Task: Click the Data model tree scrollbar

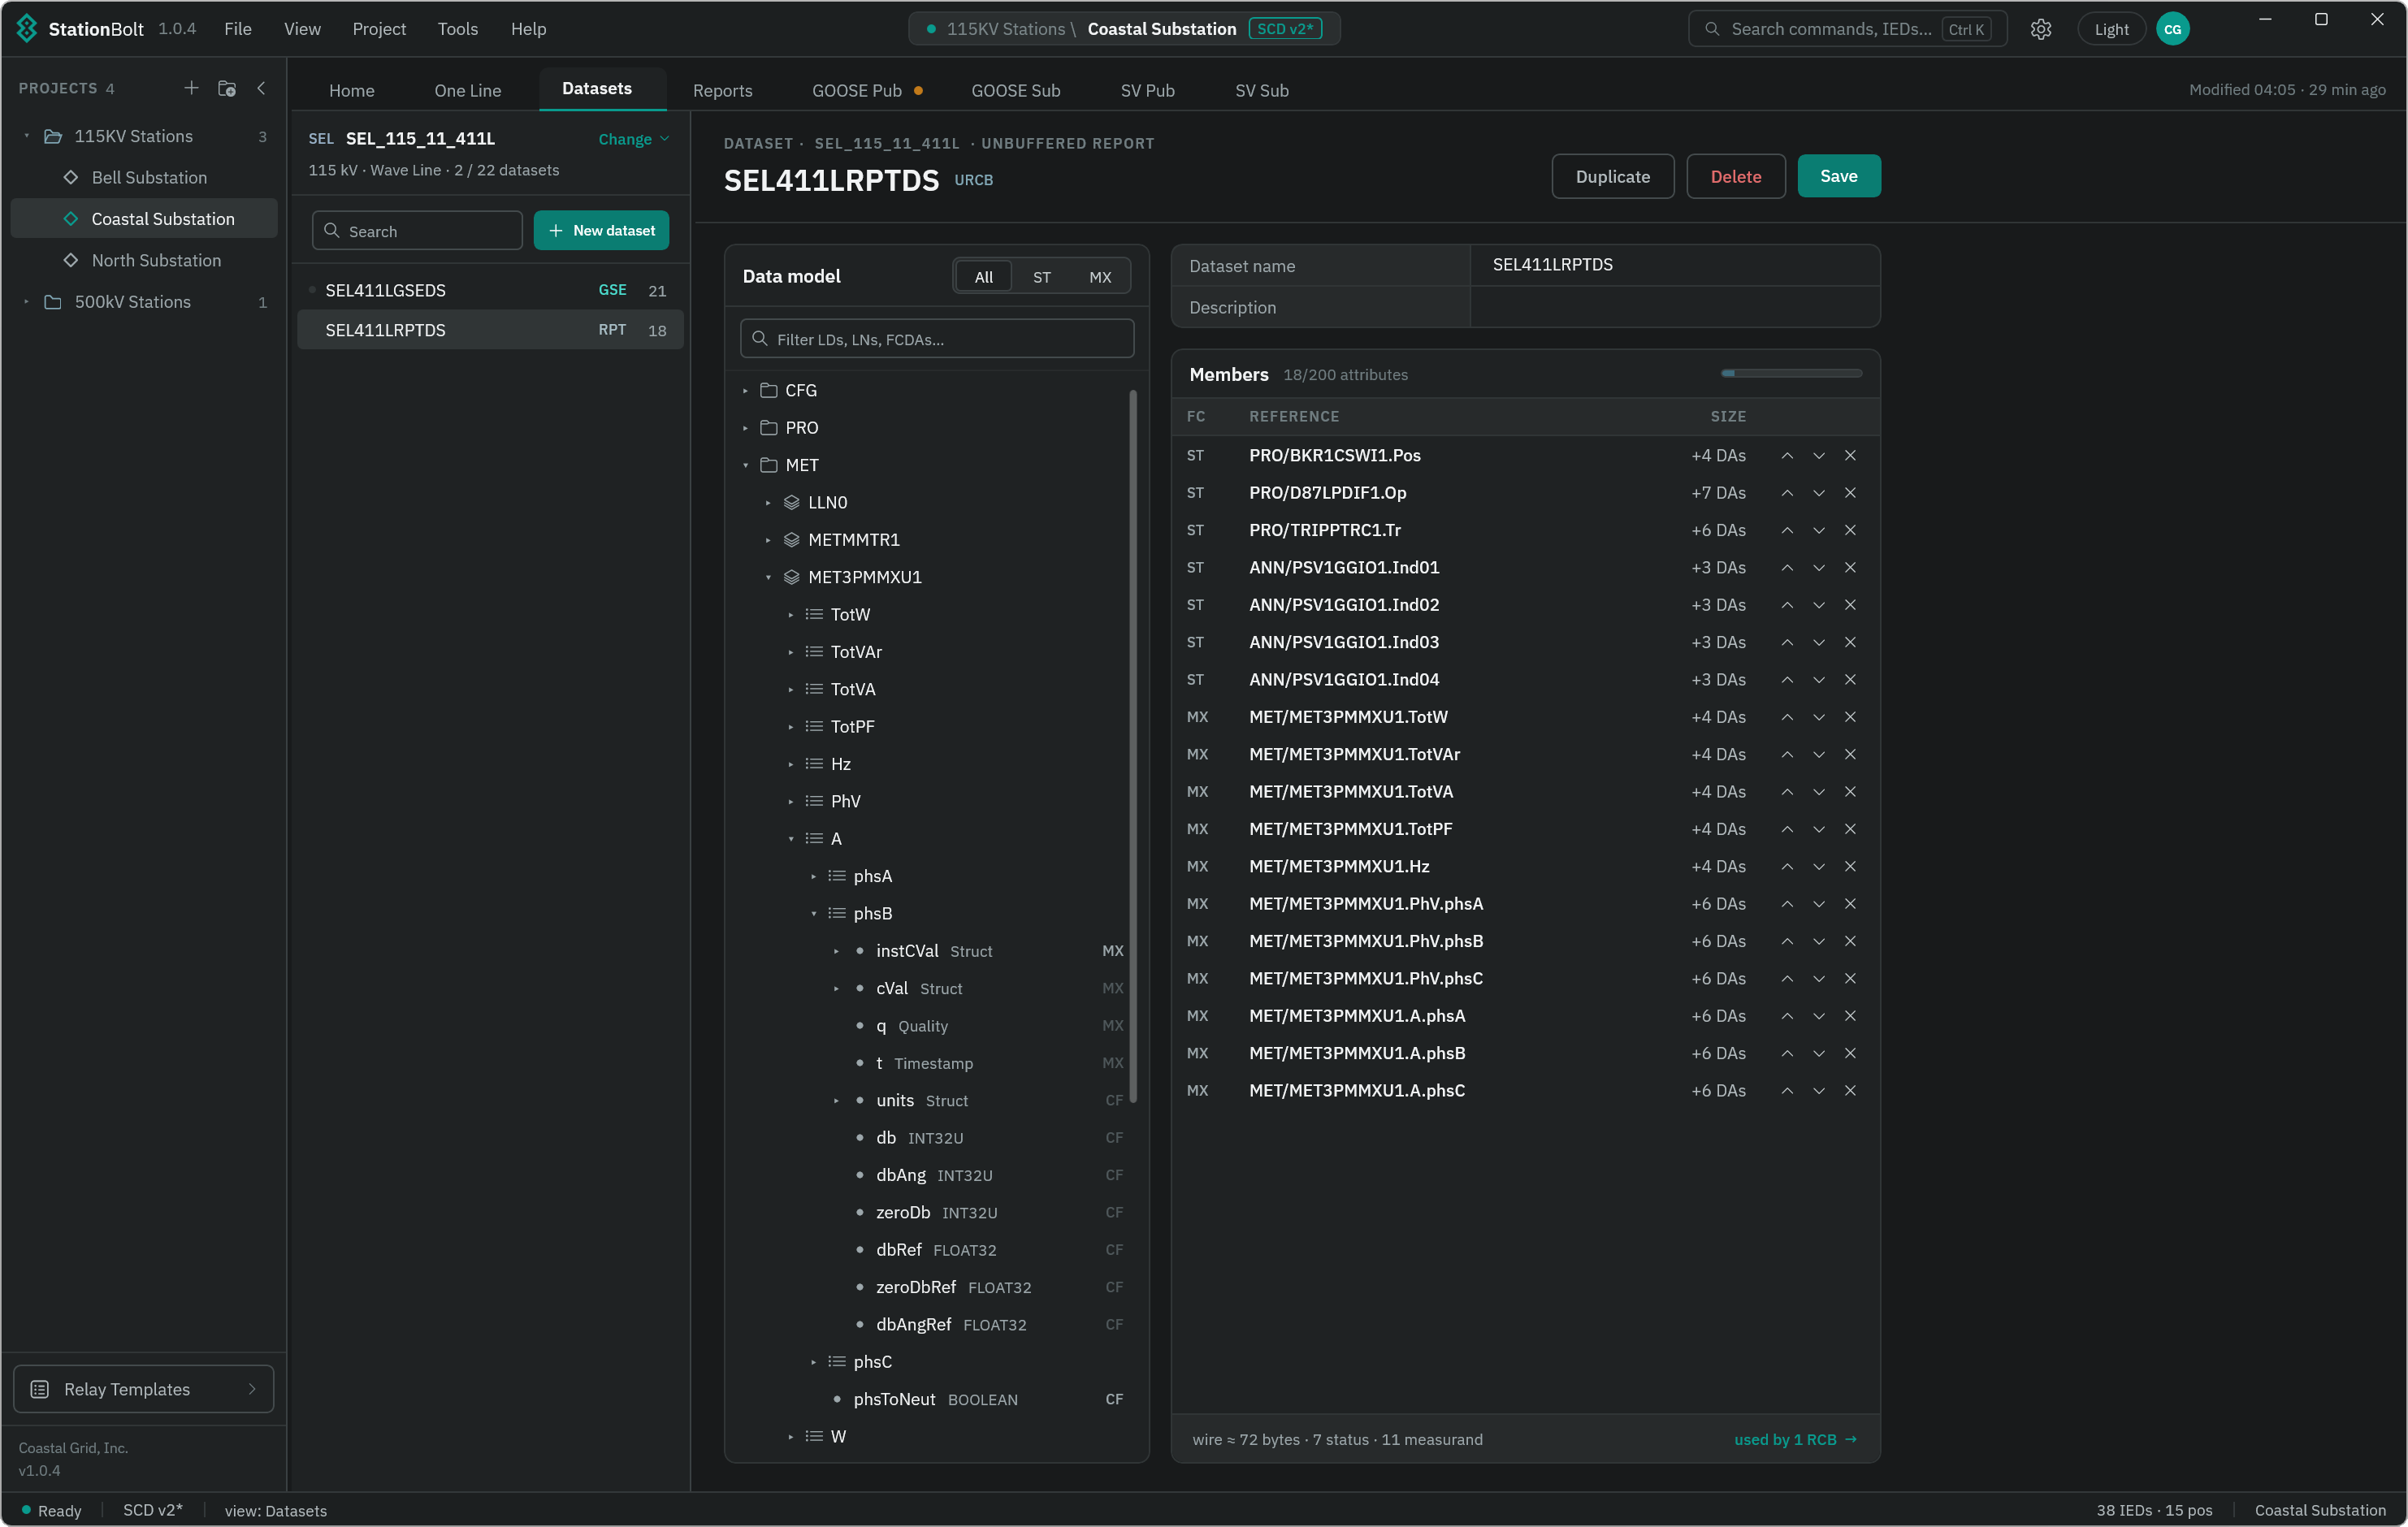Action: point(1132,746)
